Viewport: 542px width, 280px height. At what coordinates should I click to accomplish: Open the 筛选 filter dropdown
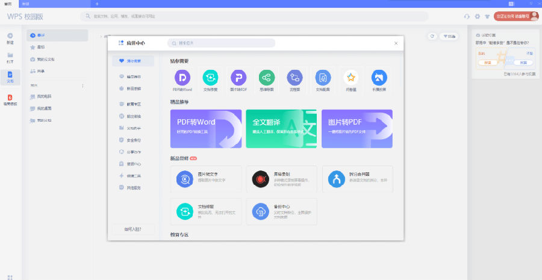[449, 36]
